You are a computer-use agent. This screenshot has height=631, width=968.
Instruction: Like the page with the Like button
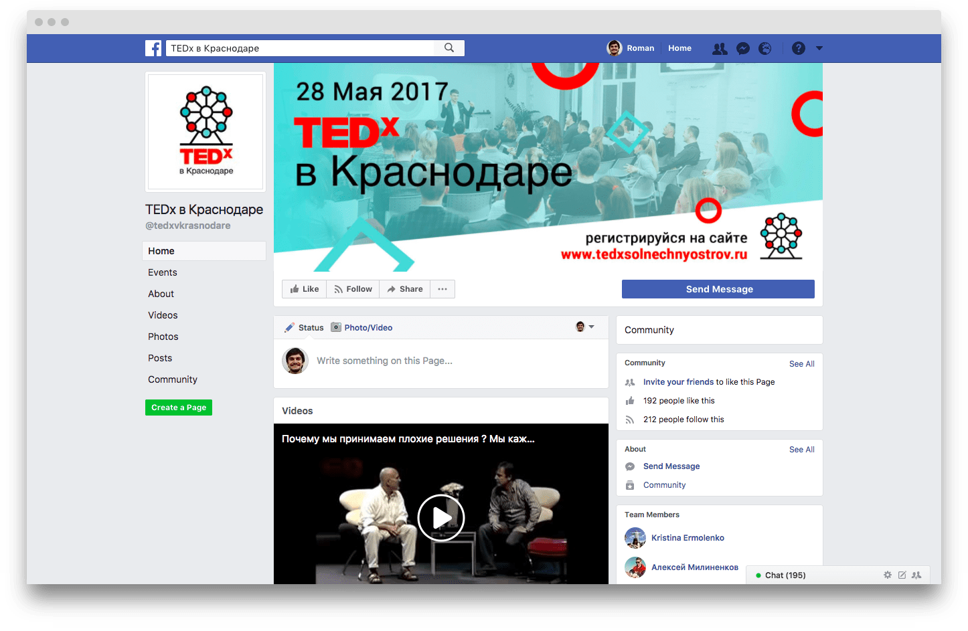pyautogui.click(x=305, y=289)
